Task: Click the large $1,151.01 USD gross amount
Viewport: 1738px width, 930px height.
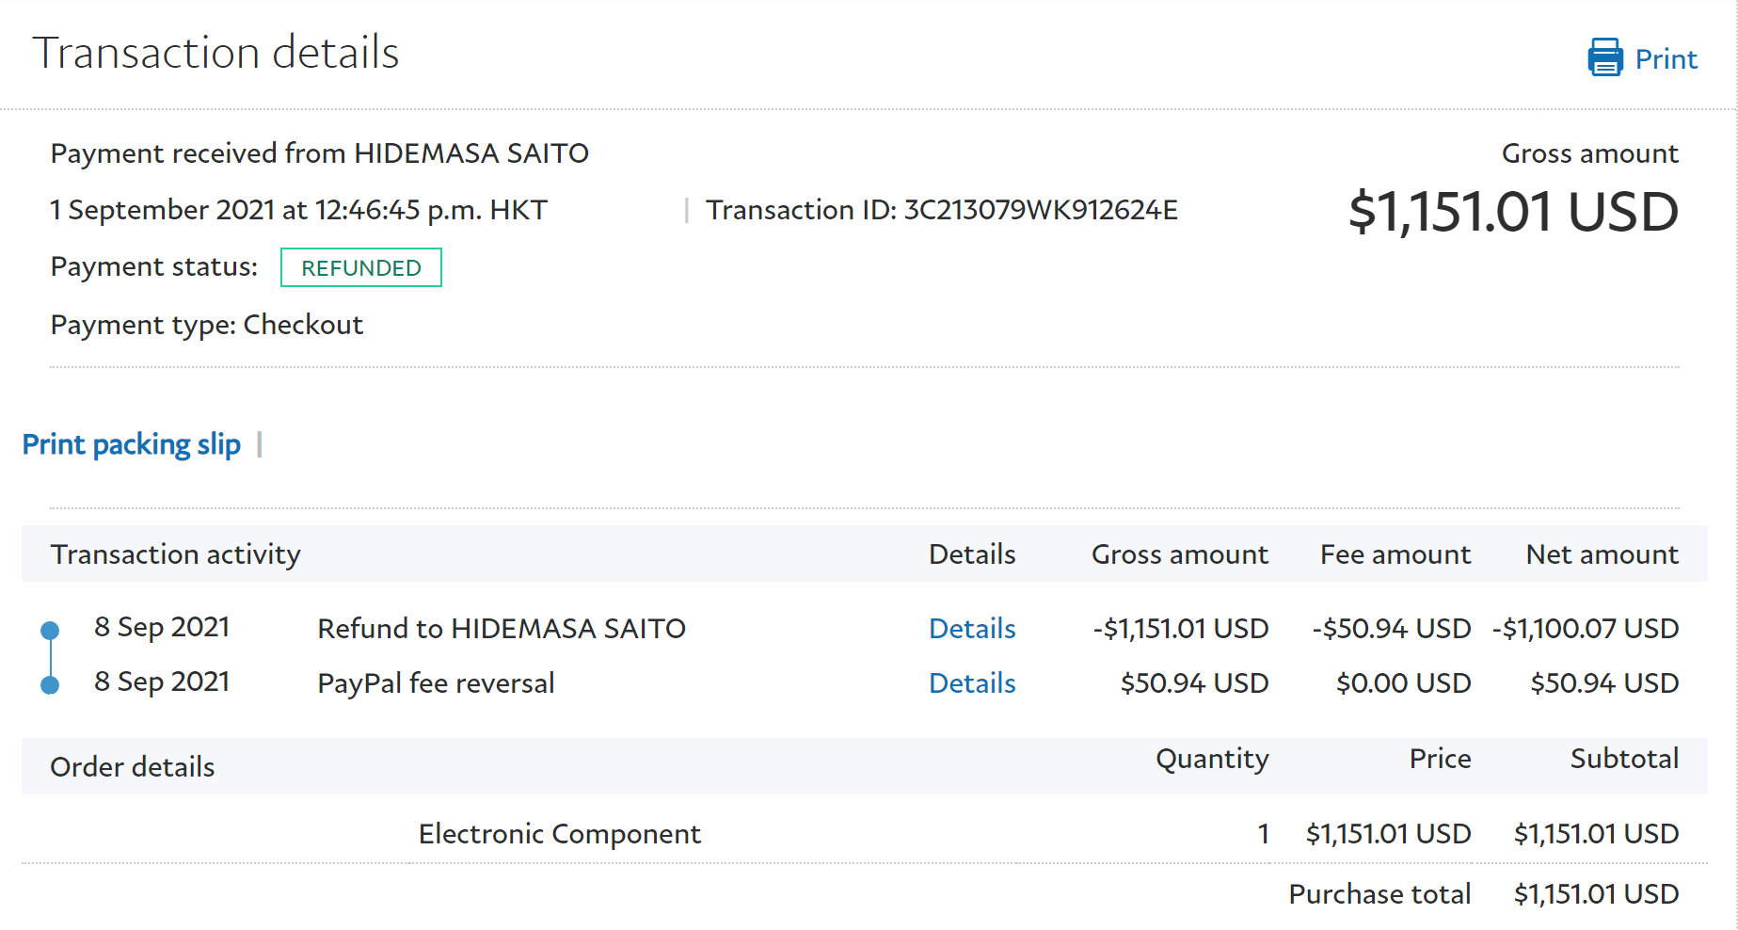Action: (x=1512, y=212)
